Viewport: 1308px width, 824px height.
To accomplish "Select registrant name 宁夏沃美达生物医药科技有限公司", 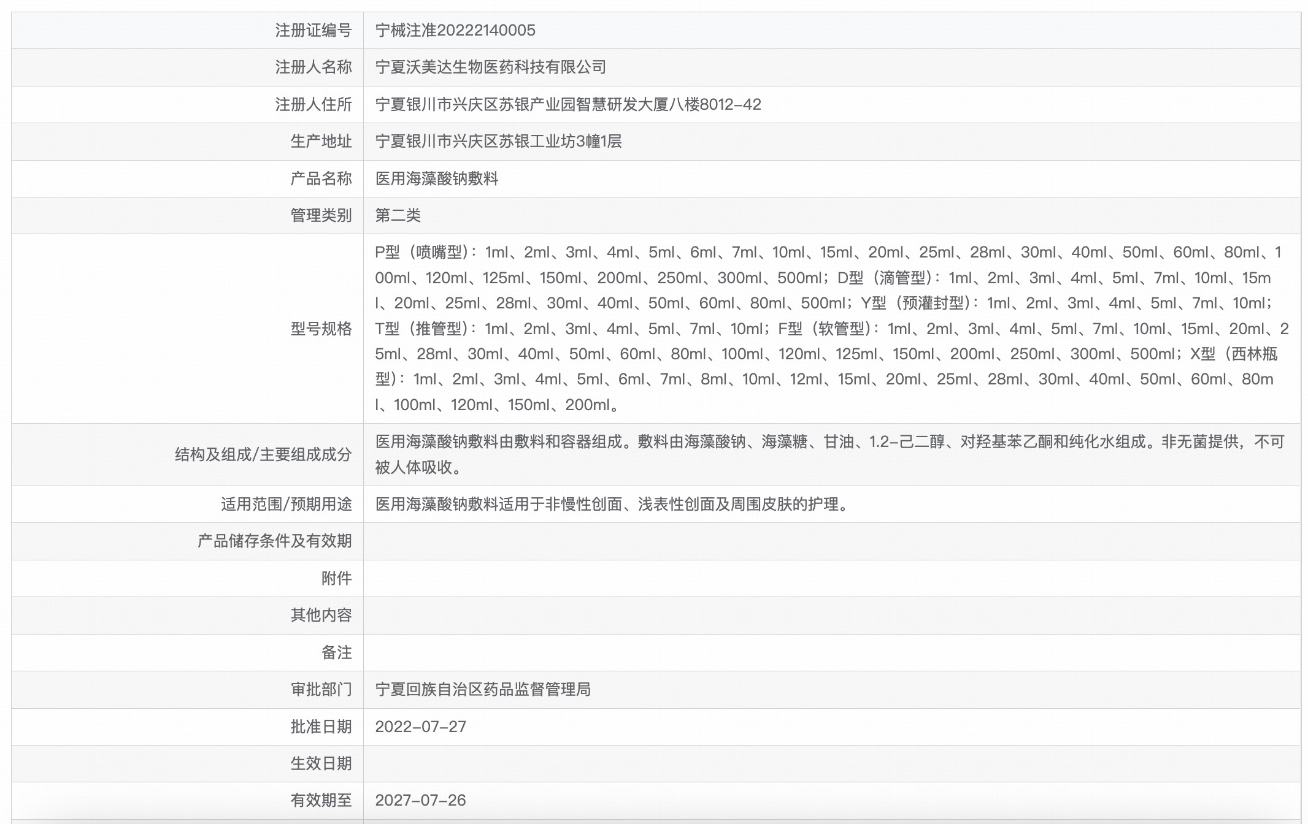I will tap(491, 67).
